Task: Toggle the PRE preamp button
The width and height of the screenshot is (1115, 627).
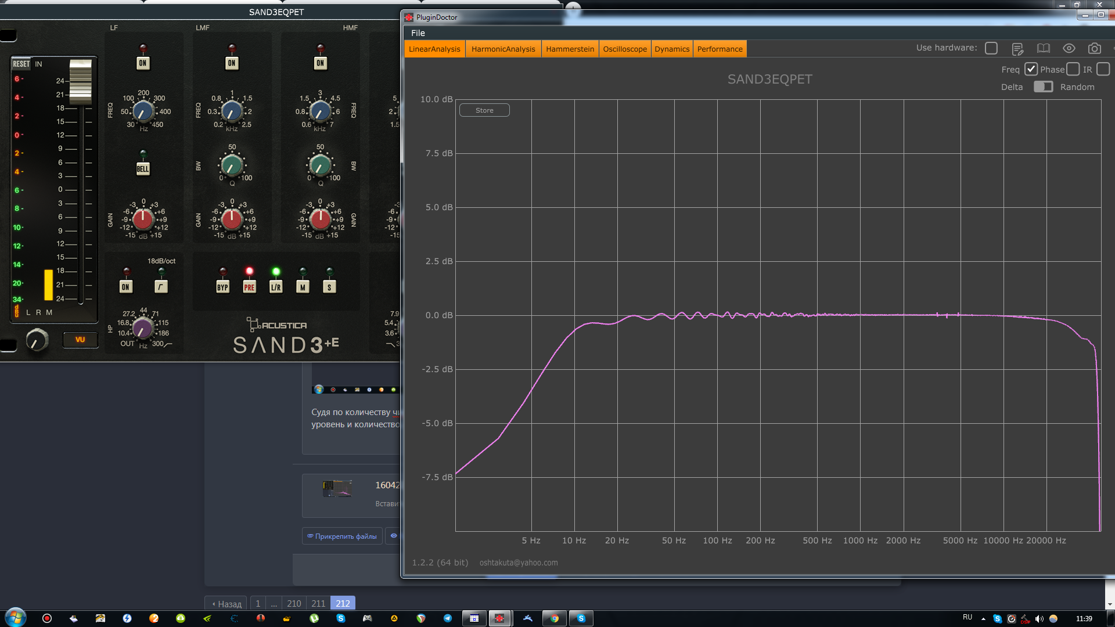Action: tap(249, 287)
